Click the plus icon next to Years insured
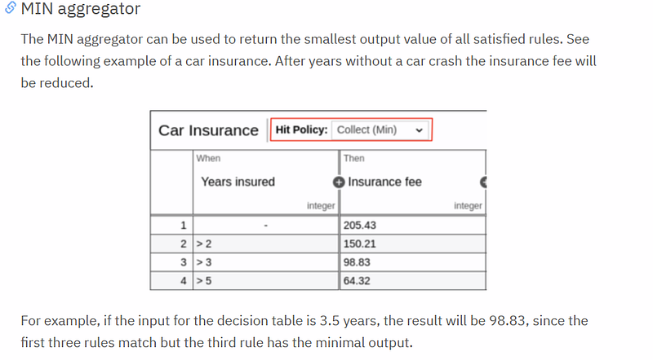 point(339,182)
